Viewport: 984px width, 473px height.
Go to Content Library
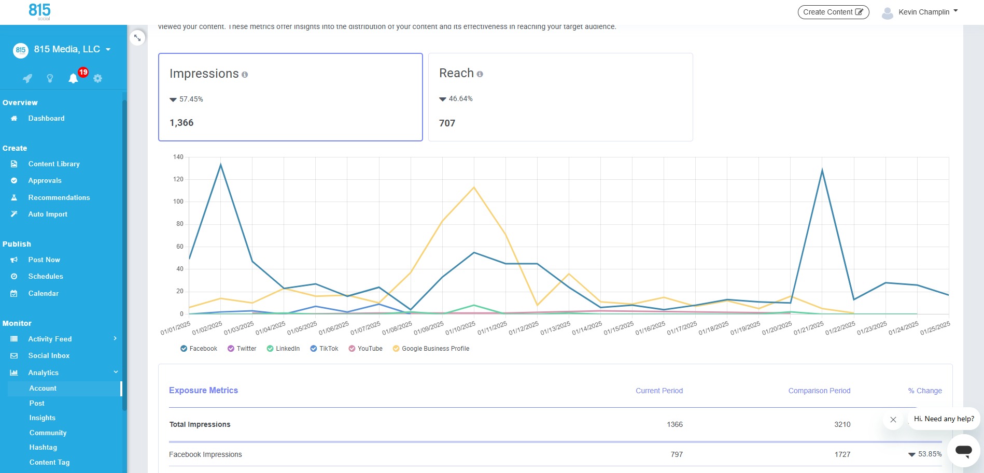click(54, 164)
